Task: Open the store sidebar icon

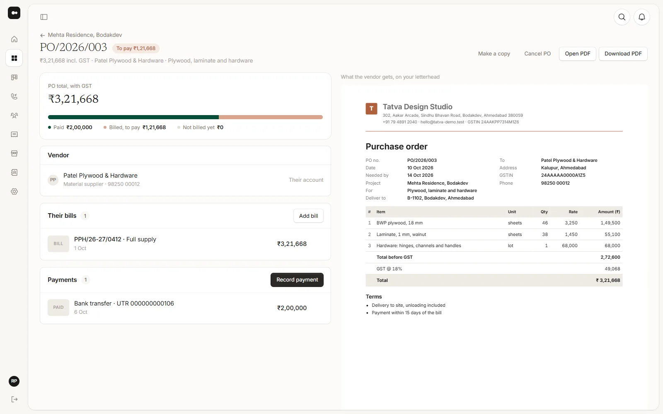Action: coord(14,154)
